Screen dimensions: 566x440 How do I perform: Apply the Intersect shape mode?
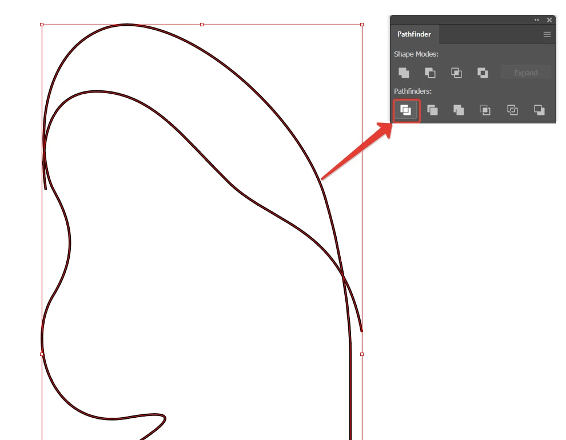456,73
